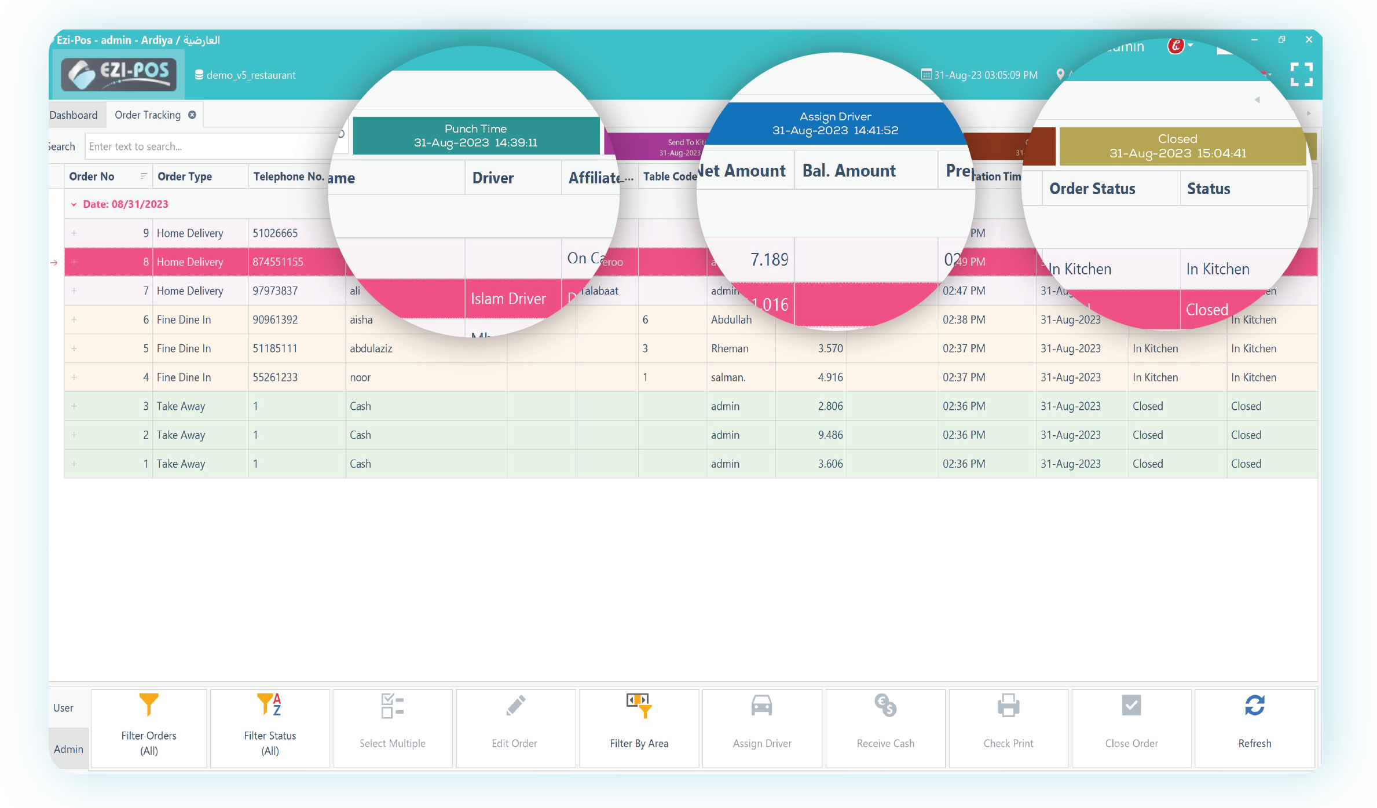
Task: Select the User side tab
Action: [64, 708]
